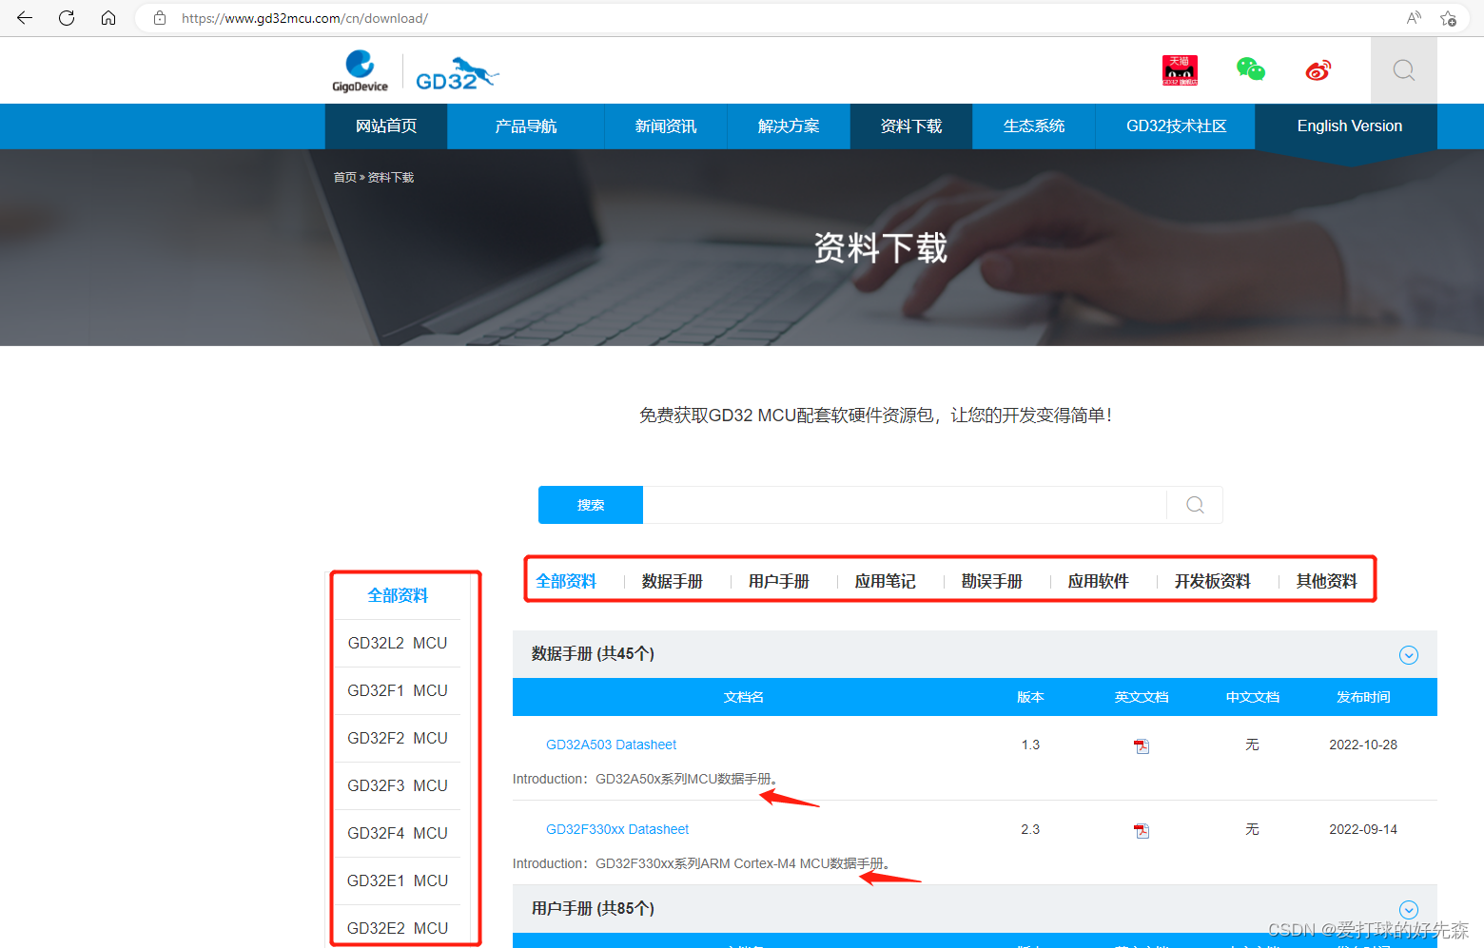Download the GD32A503 English PDF icon
Viewport: 1484px width, 948px height.
(1142, 745)
